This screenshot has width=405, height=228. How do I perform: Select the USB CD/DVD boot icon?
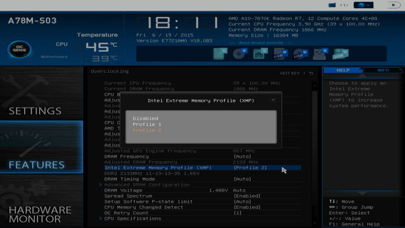click(x=301, y=54)
